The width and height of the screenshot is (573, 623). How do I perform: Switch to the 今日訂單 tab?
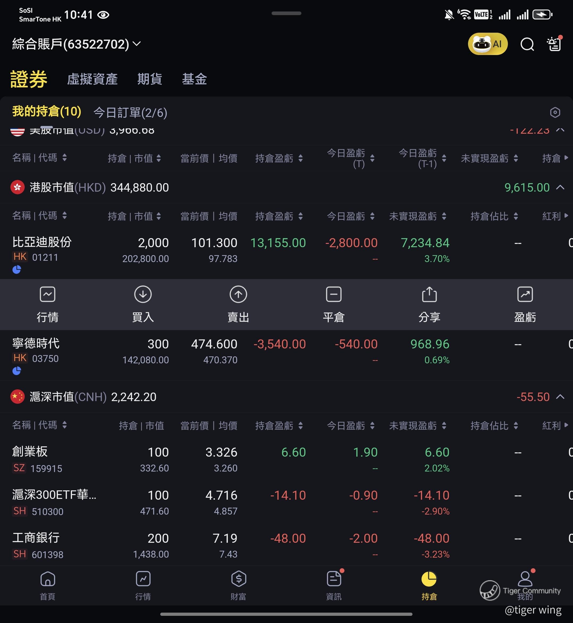coord(130,113)
